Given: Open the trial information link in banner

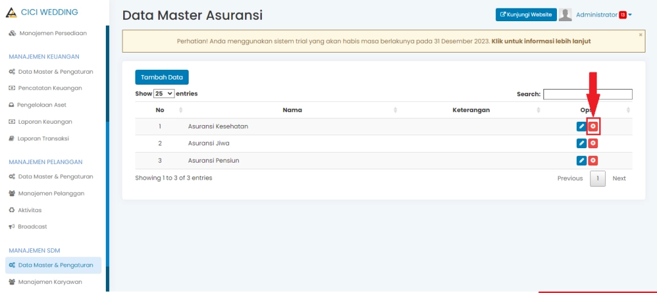Looking at the screenshot, I should click(541, 41).
